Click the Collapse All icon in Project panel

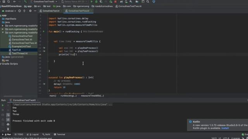tap(24, 11)
